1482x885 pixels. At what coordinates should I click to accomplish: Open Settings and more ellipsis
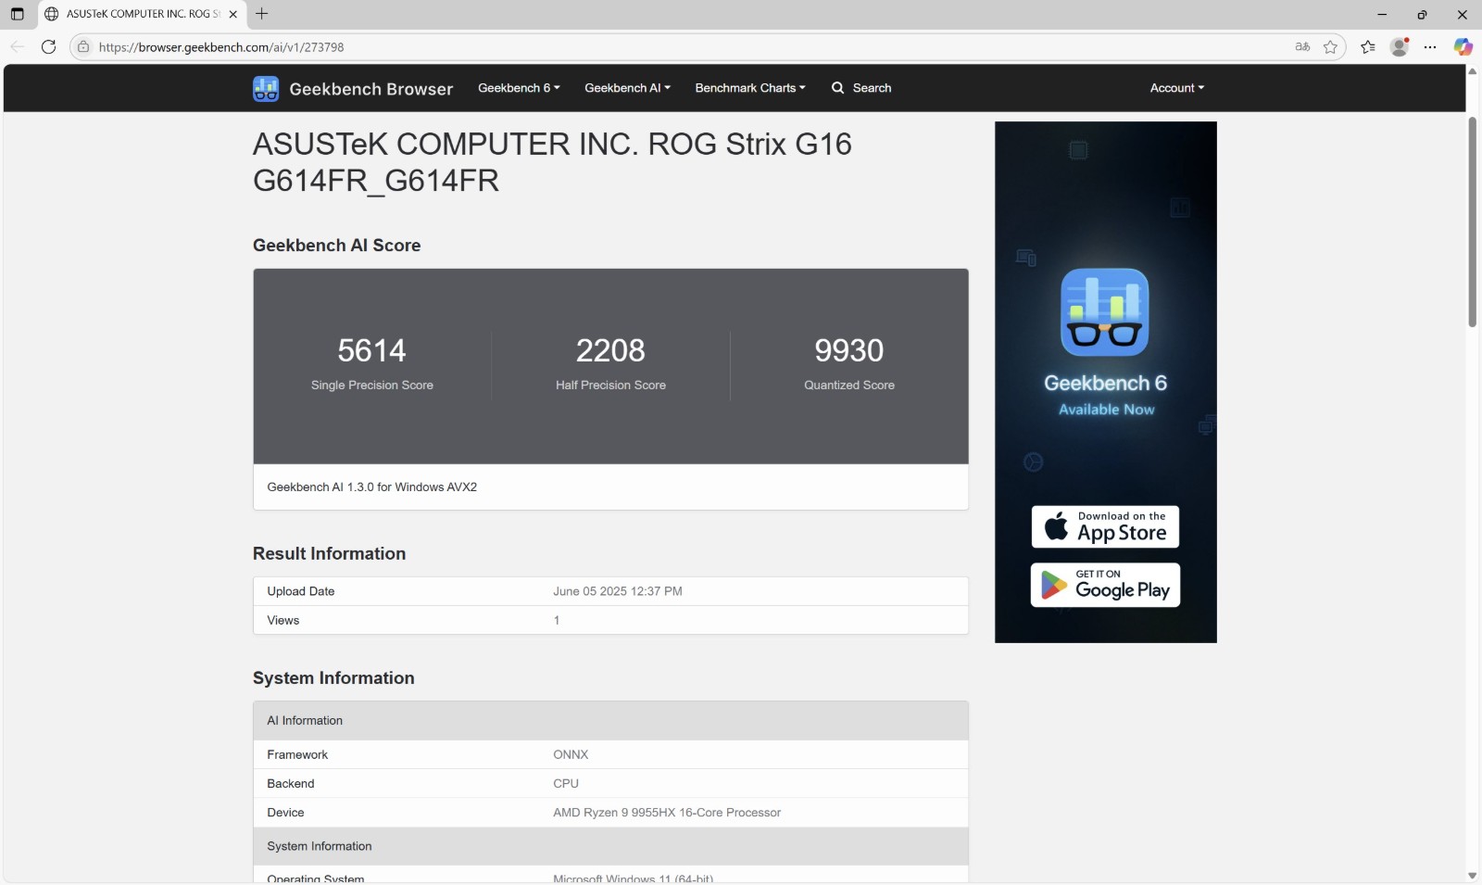[1430, 47]
